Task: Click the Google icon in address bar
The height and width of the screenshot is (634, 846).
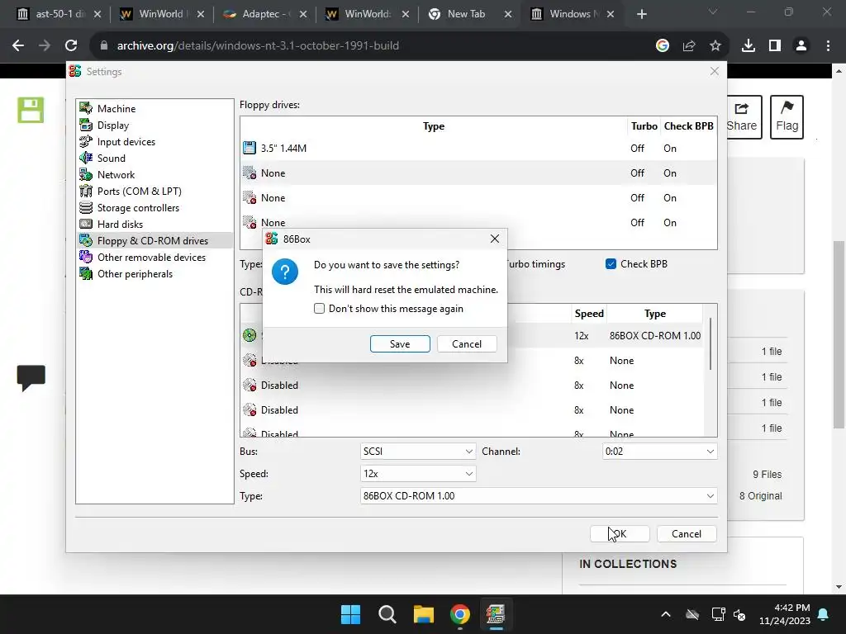Action: point(663,46)
